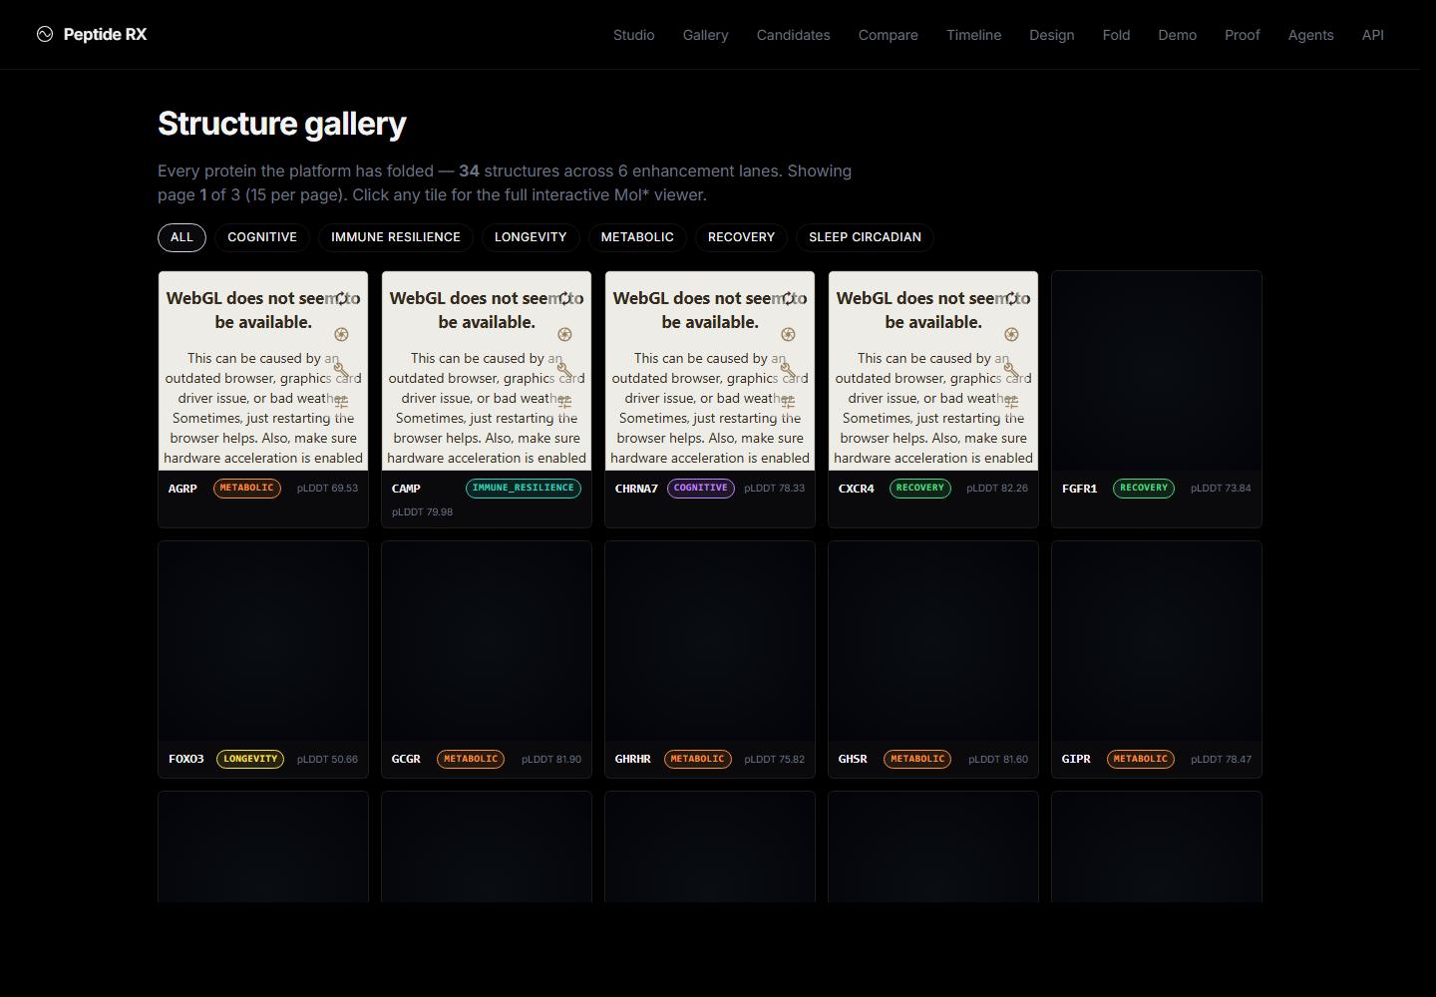
Task: Filter gallery by COGNITIVE lane
Action: [262, 237]
